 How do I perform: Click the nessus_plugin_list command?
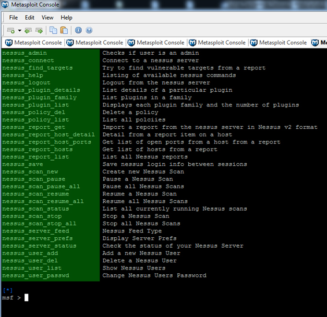pos(35,105)
